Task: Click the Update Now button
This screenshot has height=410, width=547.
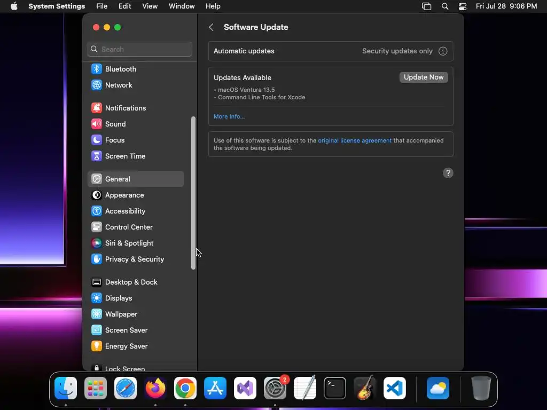Action: point(424,77)
